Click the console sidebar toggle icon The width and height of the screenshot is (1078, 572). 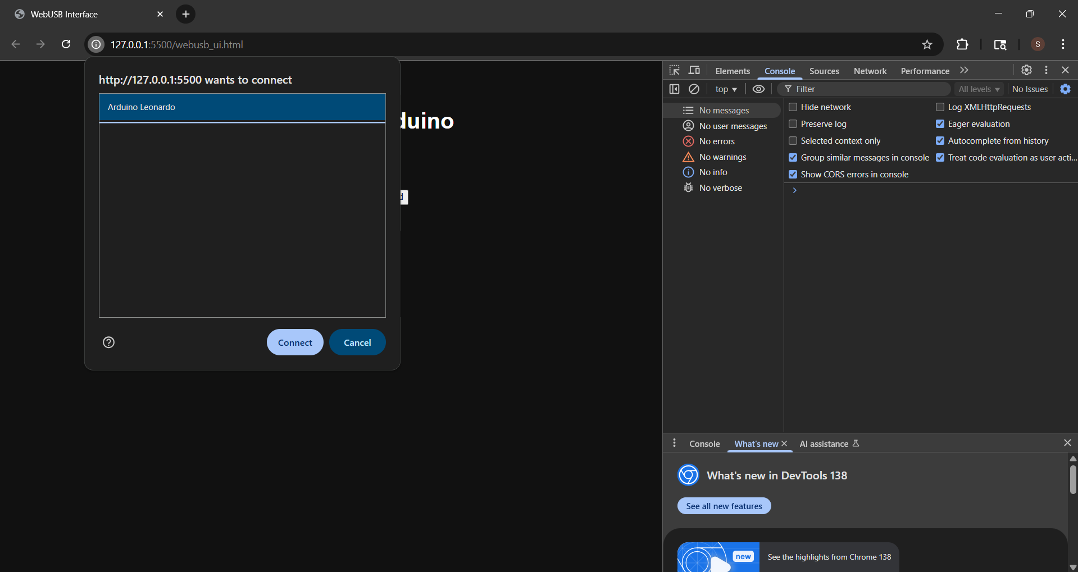click(x=675, y=89)
